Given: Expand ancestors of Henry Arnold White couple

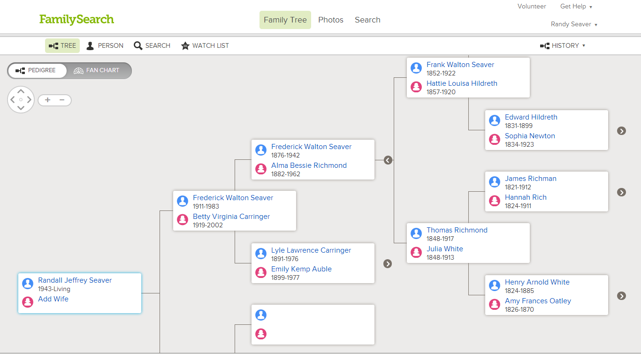Looking at the screenshot, I should click(x=622, y=296).
